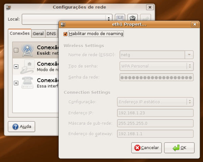The height and width of the screenshot is (162, 203).
Task: Click the Cancelar button
Action: click(146, 148)
